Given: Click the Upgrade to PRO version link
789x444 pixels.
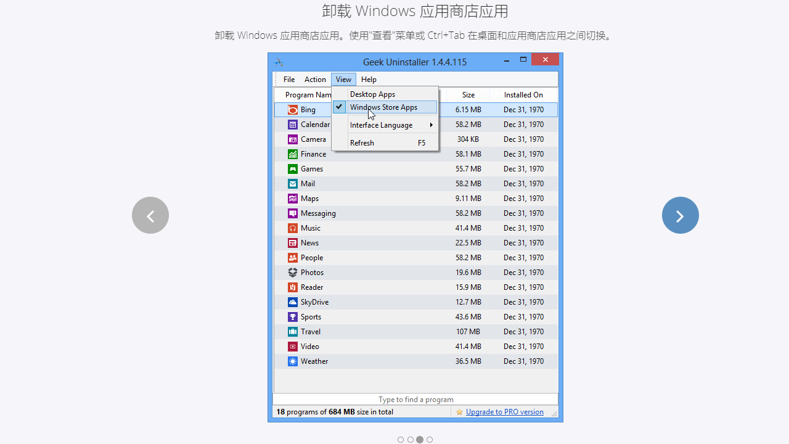Looking at the screenshot, I should click(504, 411).
